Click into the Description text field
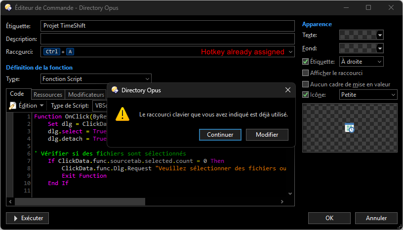Image resolution: width=403 pixels, height=230 pixels. 167,39
